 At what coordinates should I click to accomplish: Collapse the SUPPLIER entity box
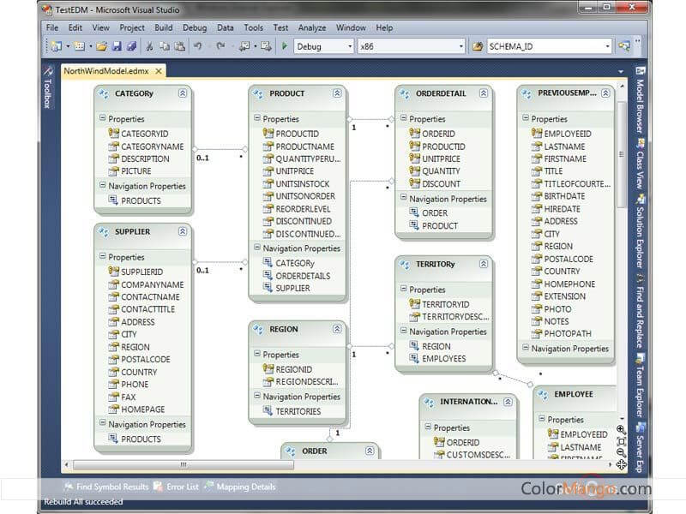pyautogui.click(x=183, y=231)
